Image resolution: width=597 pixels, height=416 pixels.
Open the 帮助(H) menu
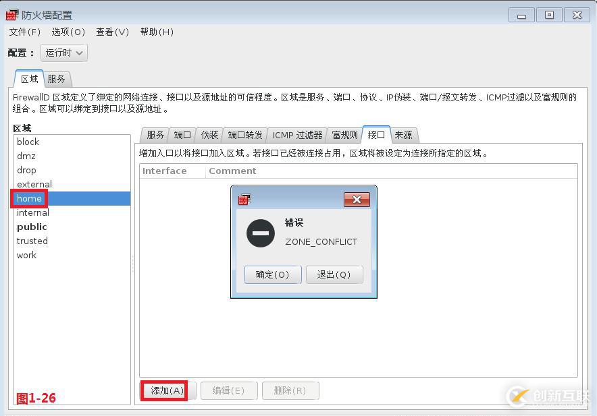click(x=156, y=32)
